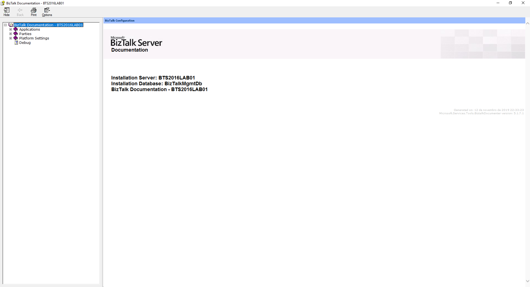530x287 pixels.
Task: Click the open book root node icon
Action: [11, 25]
